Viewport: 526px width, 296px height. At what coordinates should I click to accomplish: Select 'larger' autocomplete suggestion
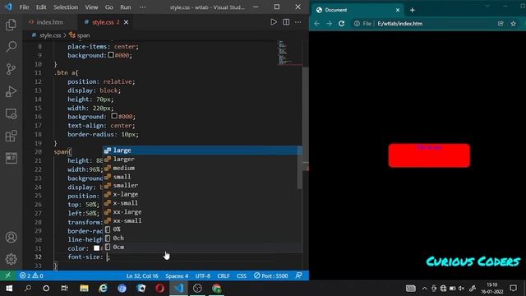point(200,159)
